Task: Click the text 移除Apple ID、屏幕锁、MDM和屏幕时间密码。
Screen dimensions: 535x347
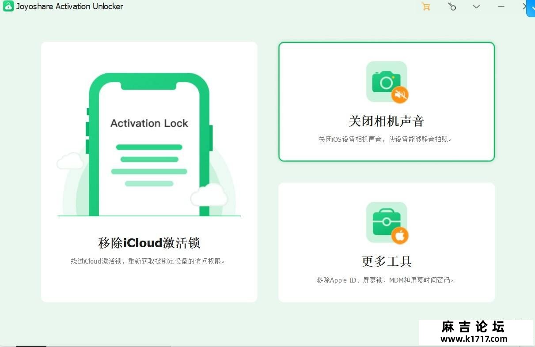Action: coord(387,280)
